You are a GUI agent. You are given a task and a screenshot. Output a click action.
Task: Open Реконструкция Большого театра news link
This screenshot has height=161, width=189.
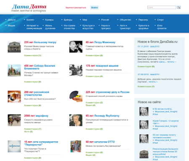pyautogui.click(x=165, y=151)
